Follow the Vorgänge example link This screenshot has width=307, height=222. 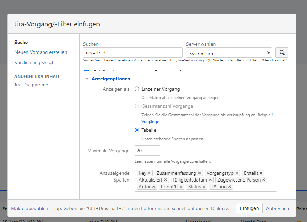(150, 122)
